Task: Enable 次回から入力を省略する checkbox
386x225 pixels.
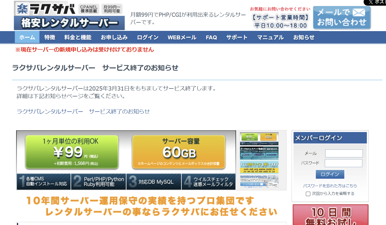Action: point(308,194)
